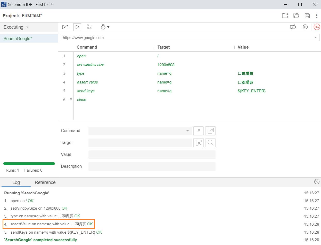Run the current test
Viewport: 321px width, 245px height.
click(x=77, y=27)
